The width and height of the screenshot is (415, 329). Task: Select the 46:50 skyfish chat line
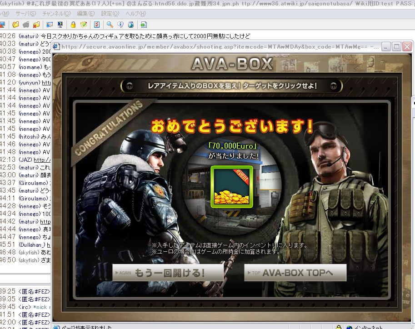pyautogui.click(x=25, y=260)
